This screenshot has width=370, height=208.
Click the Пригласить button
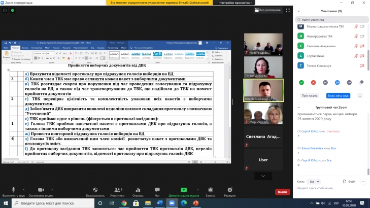pyautogui.click(x=307, y=95)
